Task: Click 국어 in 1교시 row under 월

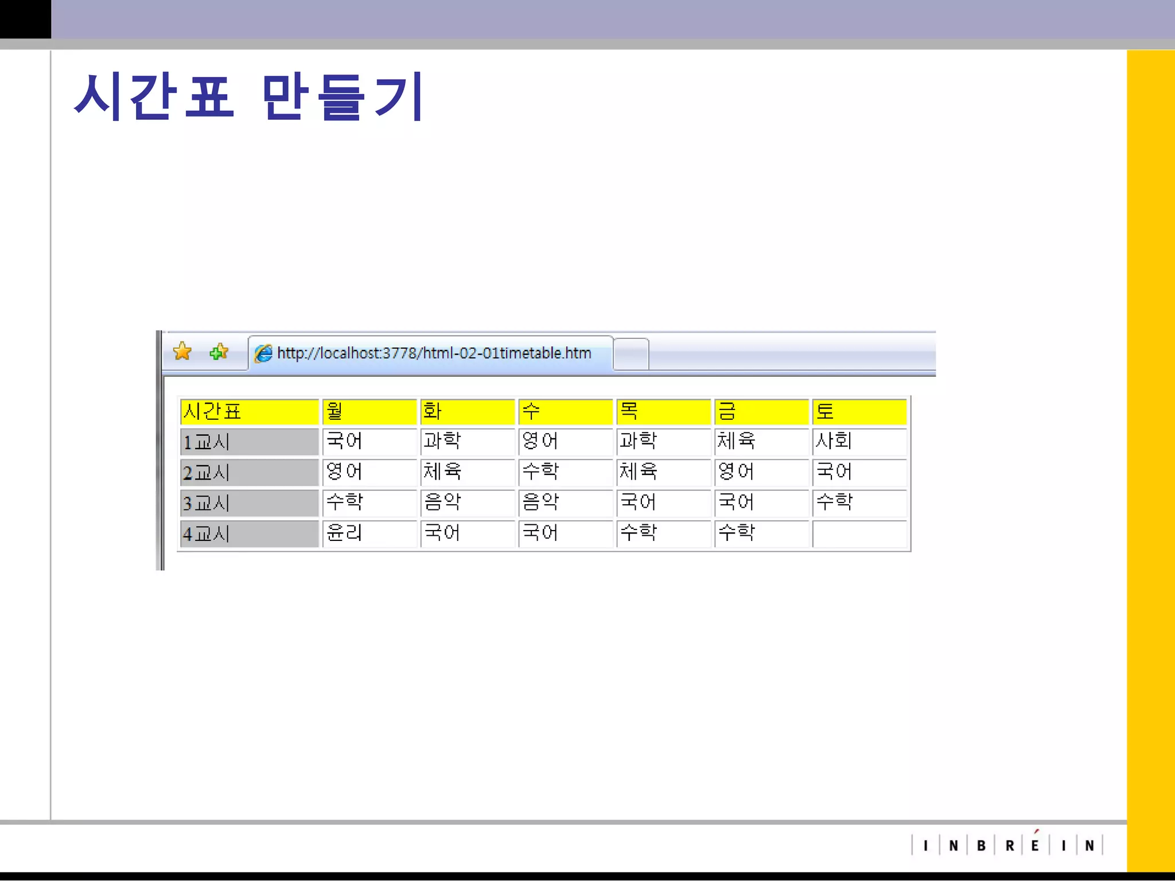Action: click(369, 442)
